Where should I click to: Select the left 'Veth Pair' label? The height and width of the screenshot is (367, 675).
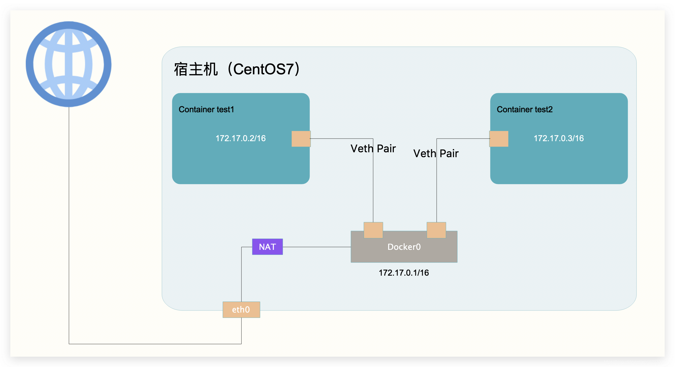373,148
